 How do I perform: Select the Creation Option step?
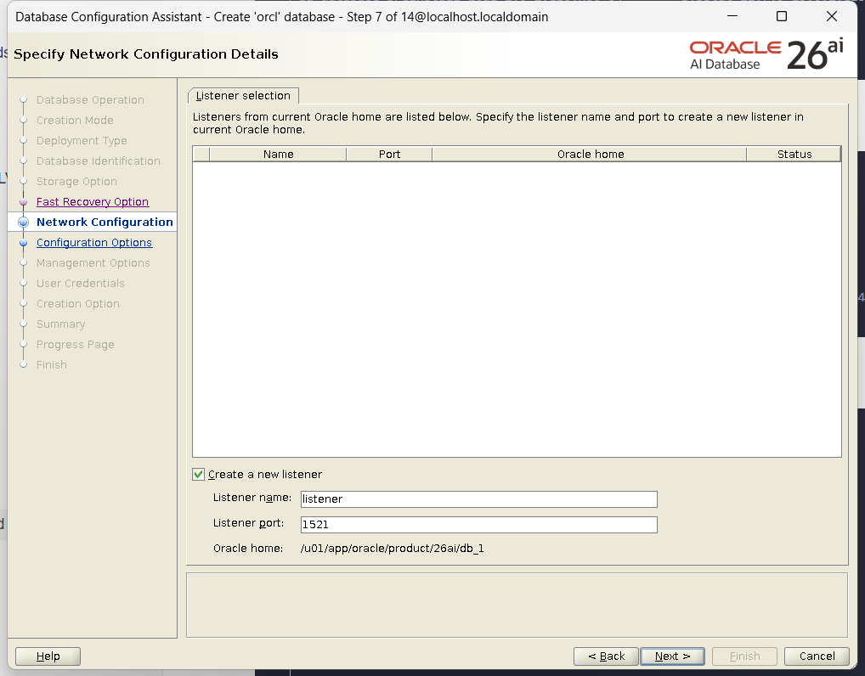78,304
